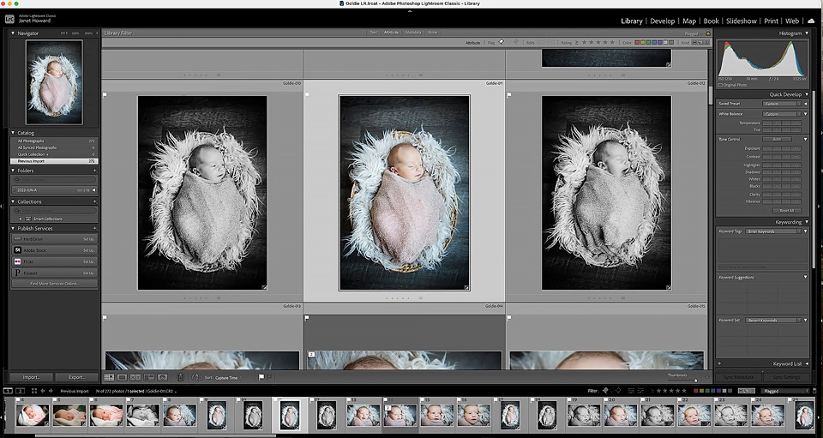Adjust the Thumbnails size slider
This screenshot has width=823, height=438.
click(x=695, y=380)
